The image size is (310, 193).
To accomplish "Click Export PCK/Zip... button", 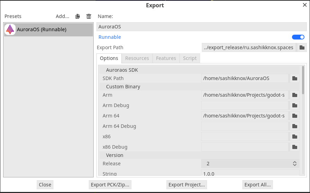I will (110, 185).
